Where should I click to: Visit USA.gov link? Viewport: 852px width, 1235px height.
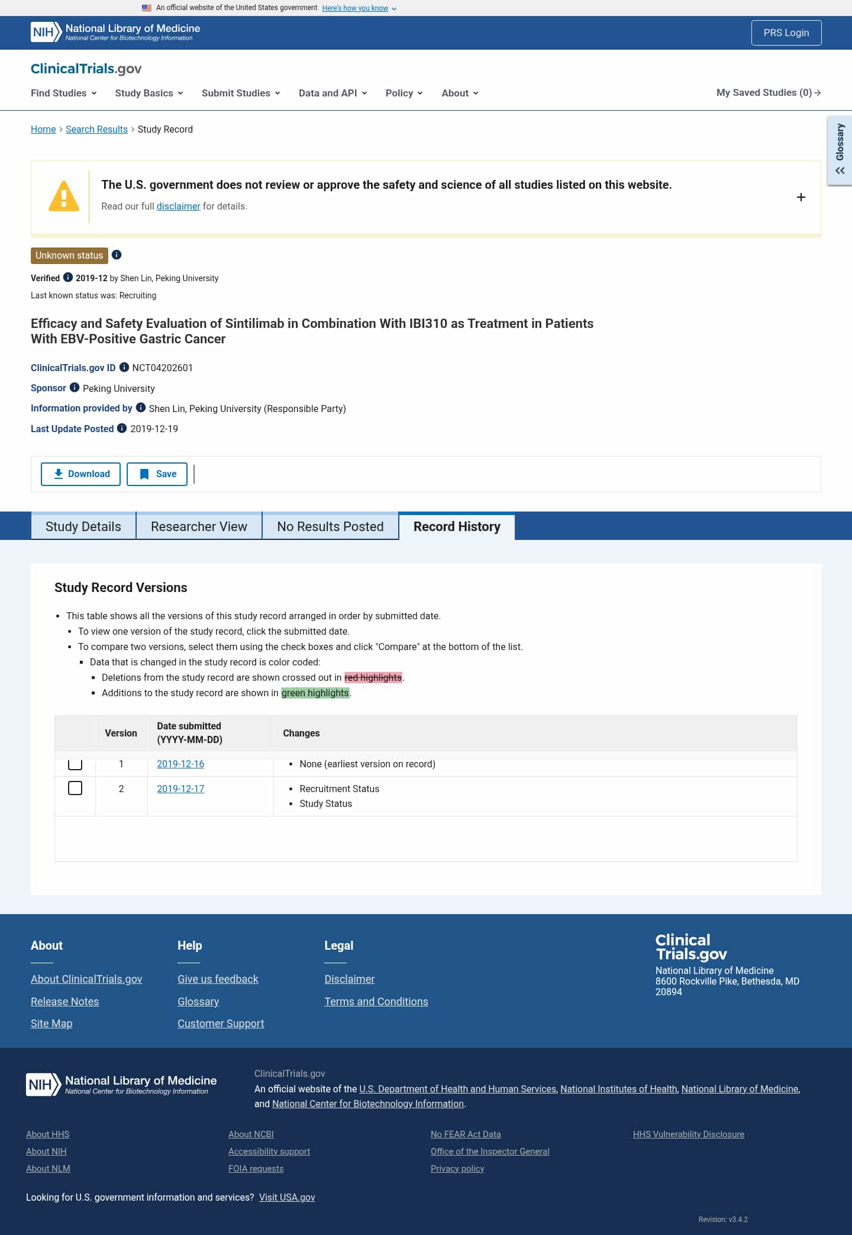[287, 1197]
